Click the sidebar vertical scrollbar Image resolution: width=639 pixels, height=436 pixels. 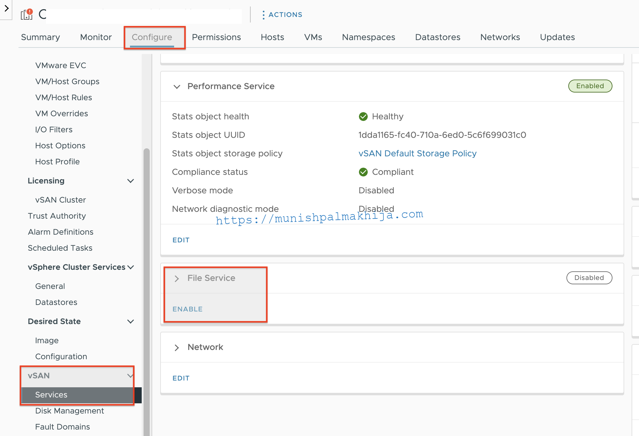(x=147, y=292)
